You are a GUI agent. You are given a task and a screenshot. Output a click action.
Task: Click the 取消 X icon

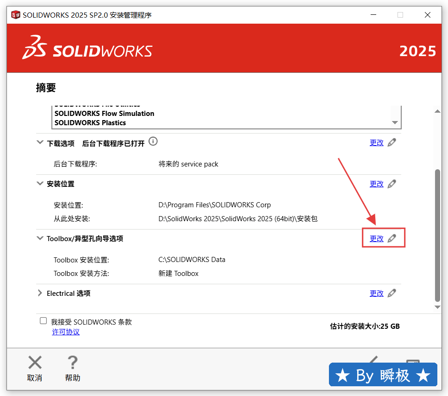[35, 363]
